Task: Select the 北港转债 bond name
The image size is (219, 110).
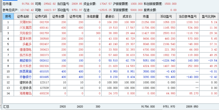Action: (25, 88)
